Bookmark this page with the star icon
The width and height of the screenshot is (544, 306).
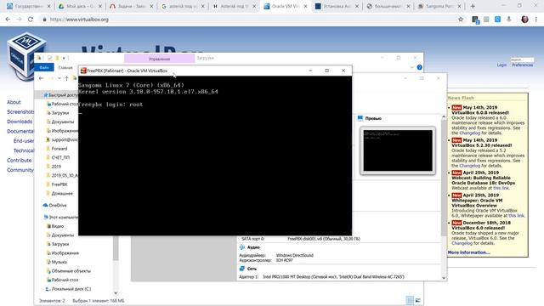[x=461, y=20]
